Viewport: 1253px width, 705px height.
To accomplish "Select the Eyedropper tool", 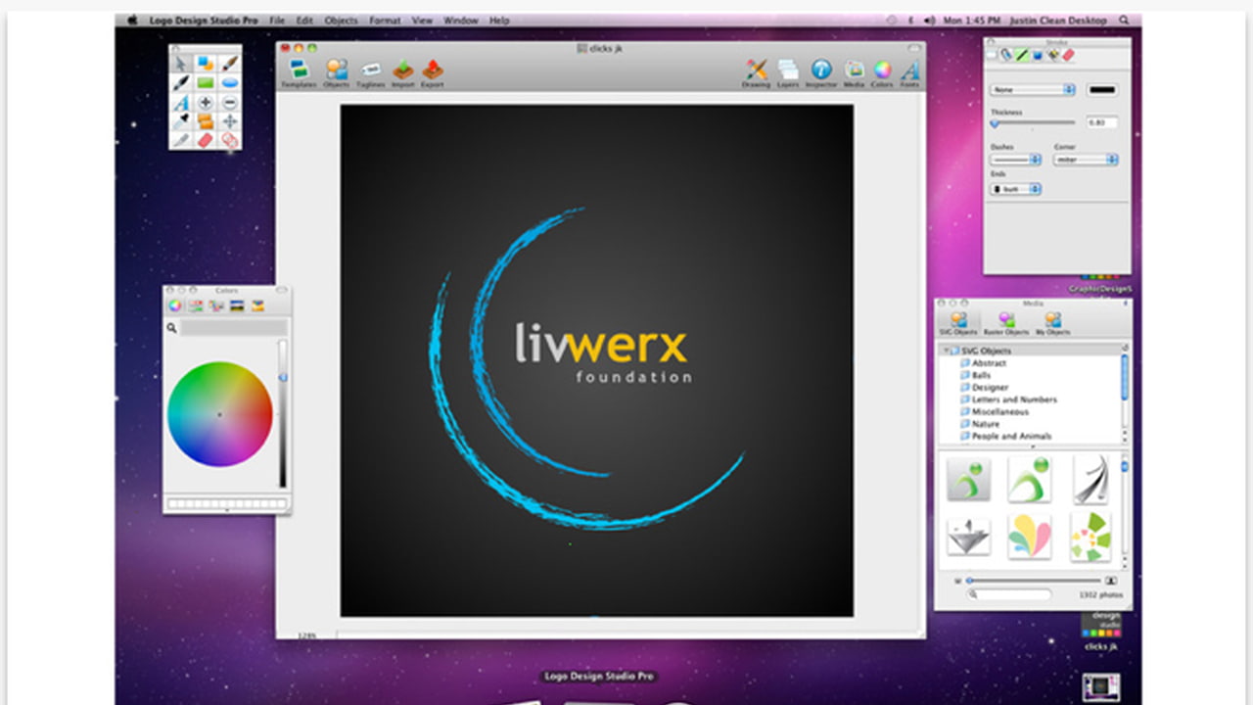I will [x=182, y=122].
